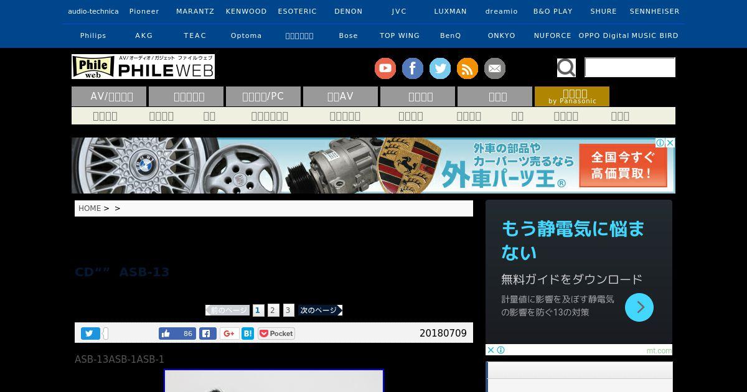The height and width of the screenshot is (392, 747).
Task: Open the JVC brand link
Action: [400, 11]
